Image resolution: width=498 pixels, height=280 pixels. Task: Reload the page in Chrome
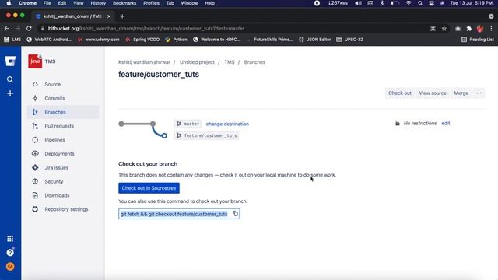(29, 29)
